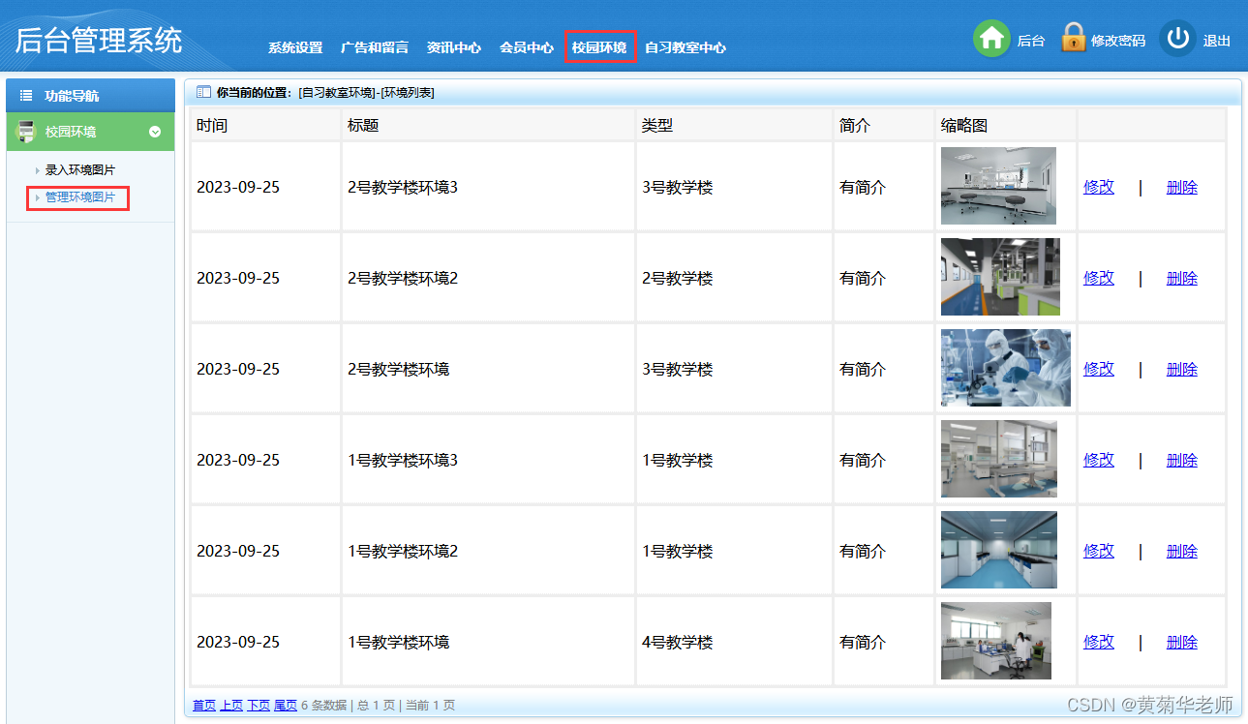Click the 功能导航 list icon
Image resolution: width=1248 pixels, height=724 pixels.
click(26, 96)
